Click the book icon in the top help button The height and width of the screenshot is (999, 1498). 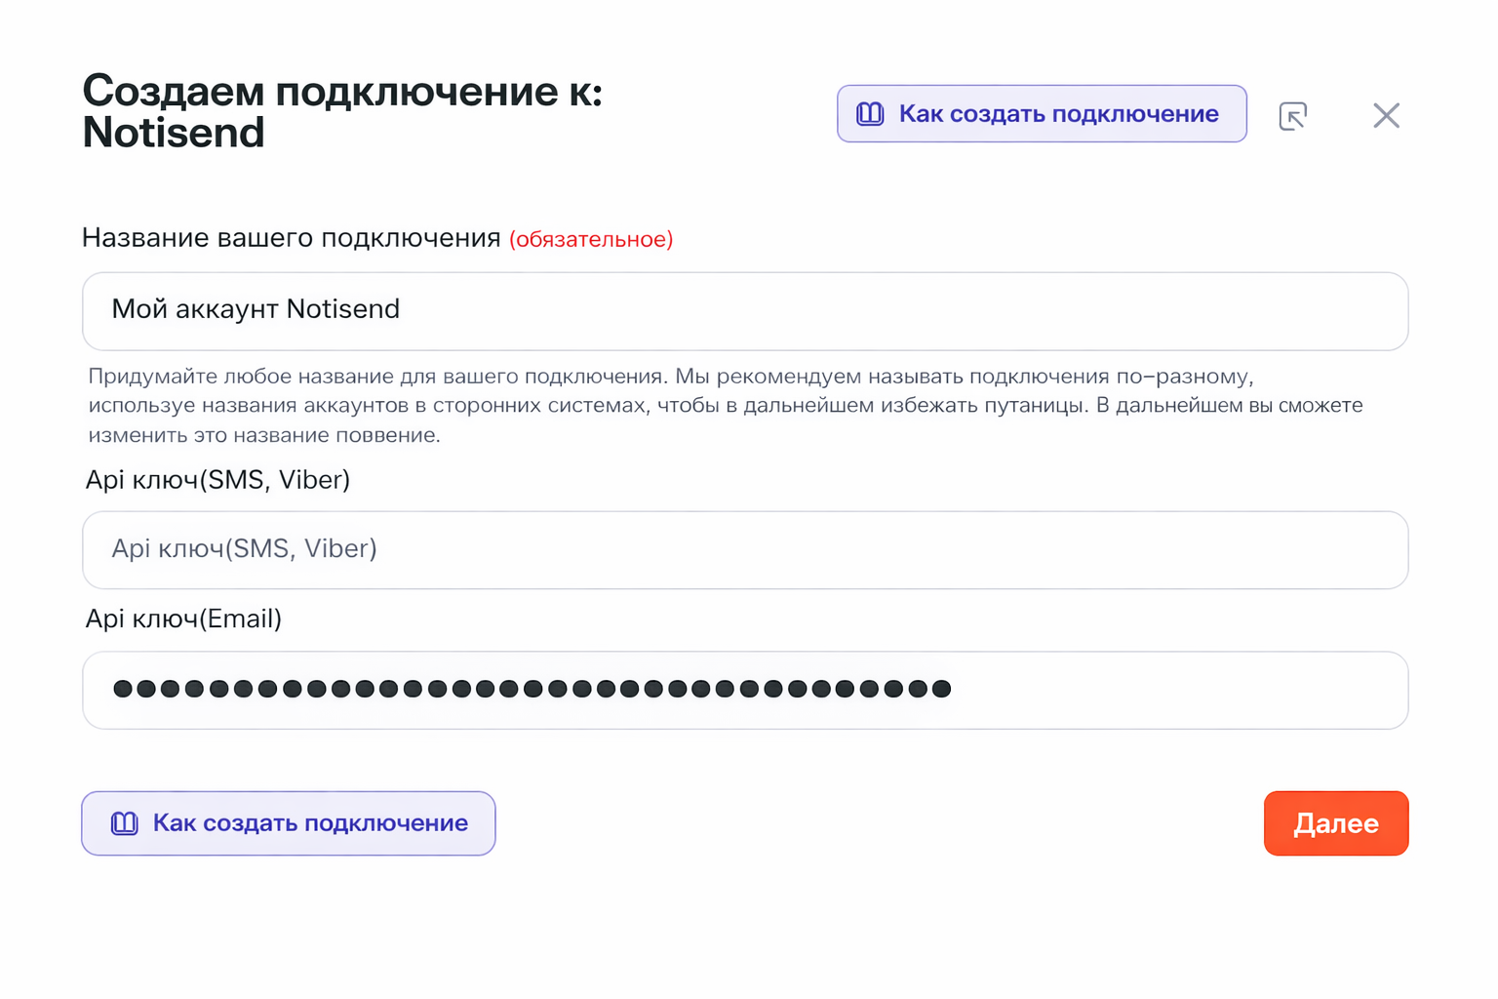(x=870, y=114)
